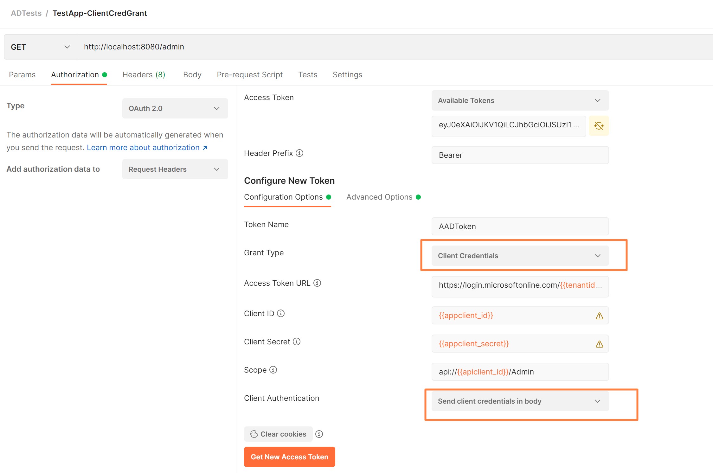Open Send client credentials in body dropdown

tap(520, 401)
